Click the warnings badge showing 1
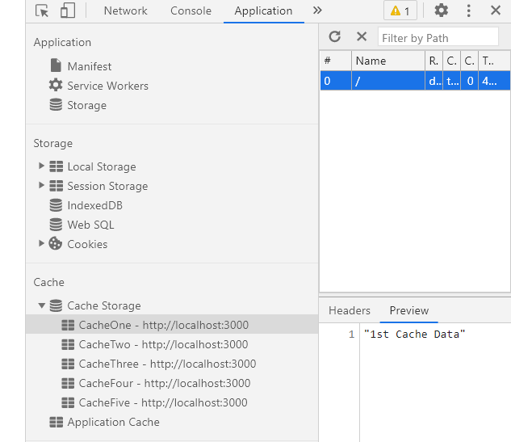Viewport: 511px width, 442px height. [x=400, y=11]
